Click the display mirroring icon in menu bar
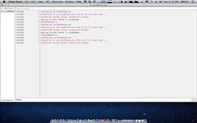This screenshot has height=123, width=197. [147, 2]
